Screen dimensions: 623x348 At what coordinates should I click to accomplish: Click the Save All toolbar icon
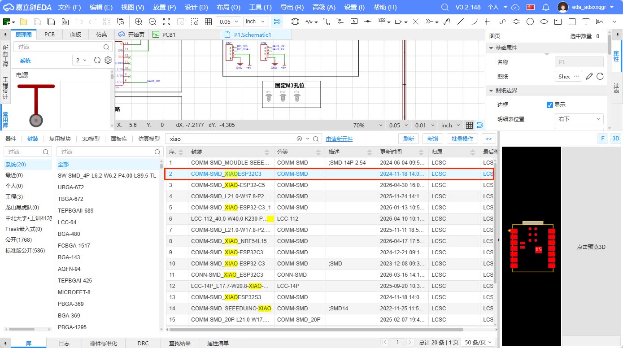51,22
